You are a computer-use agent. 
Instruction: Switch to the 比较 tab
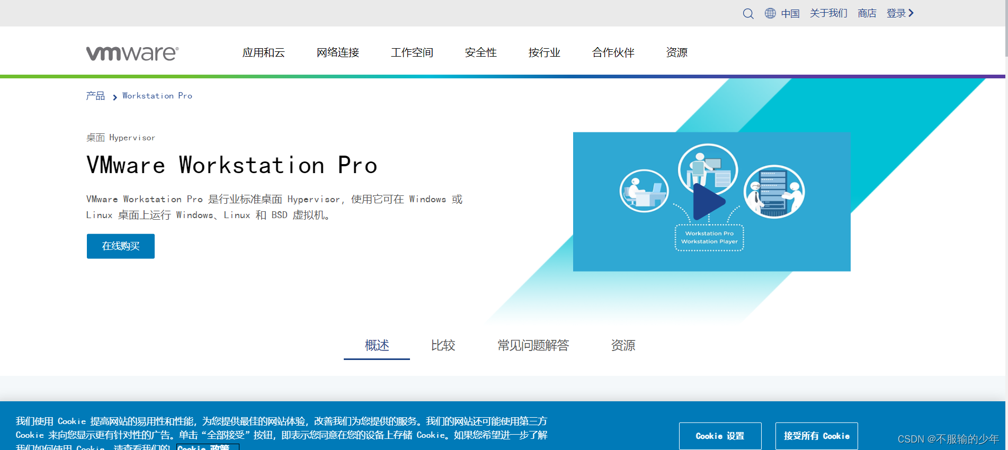click(443, 345)
